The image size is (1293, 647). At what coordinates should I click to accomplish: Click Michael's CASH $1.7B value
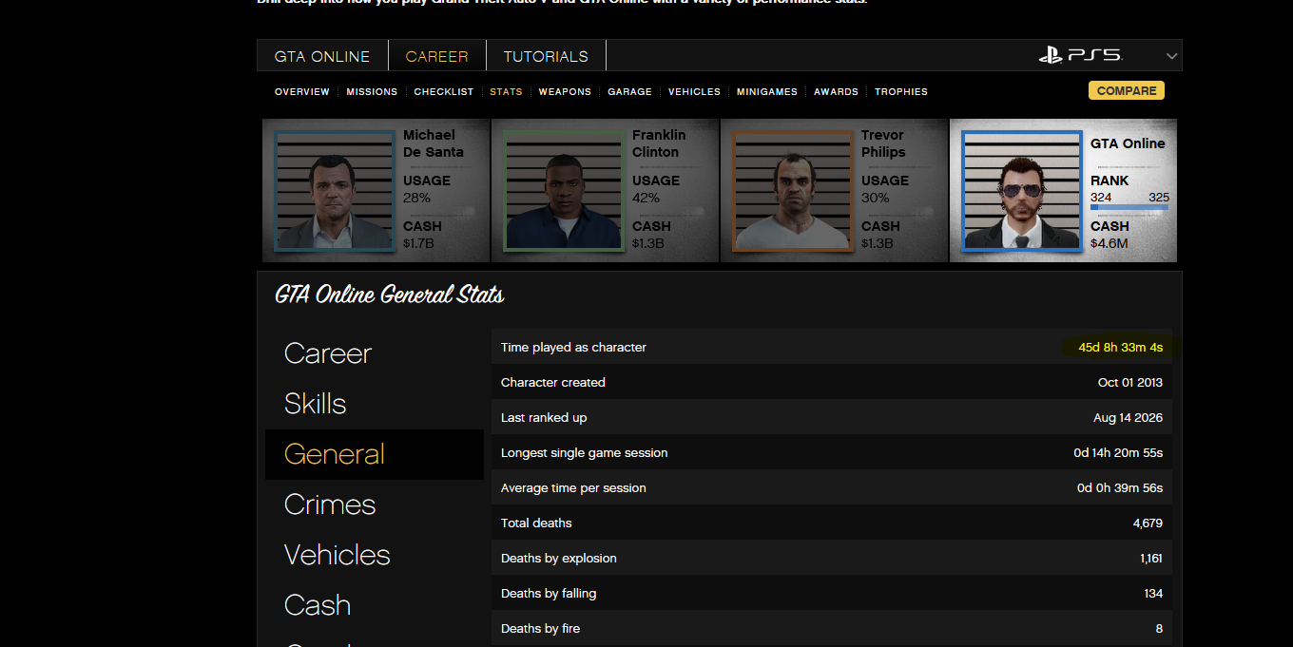click(419, 244)
